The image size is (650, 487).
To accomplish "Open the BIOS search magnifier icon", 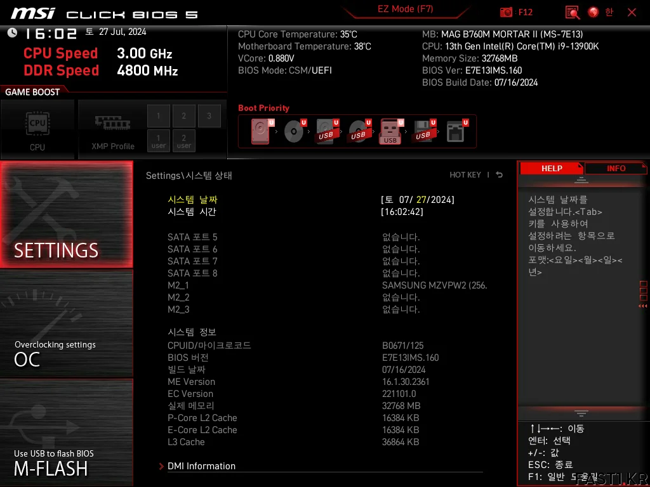I will 573,12.
